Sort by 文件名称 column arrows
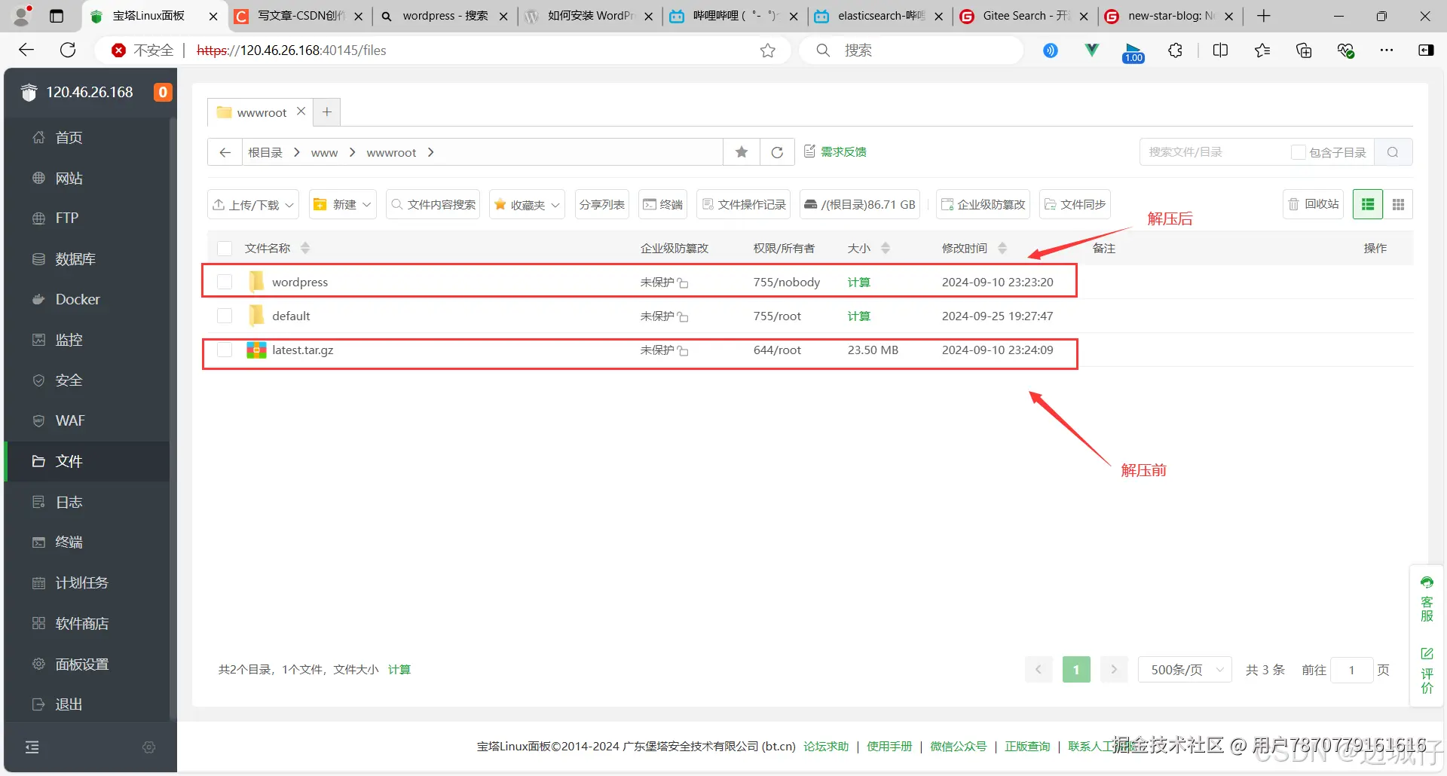 point(305,248)
